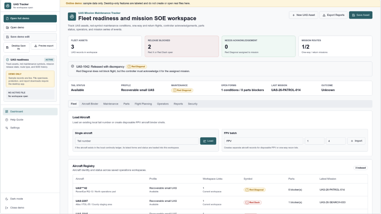Click the Tail number input field

coord(137,141)
